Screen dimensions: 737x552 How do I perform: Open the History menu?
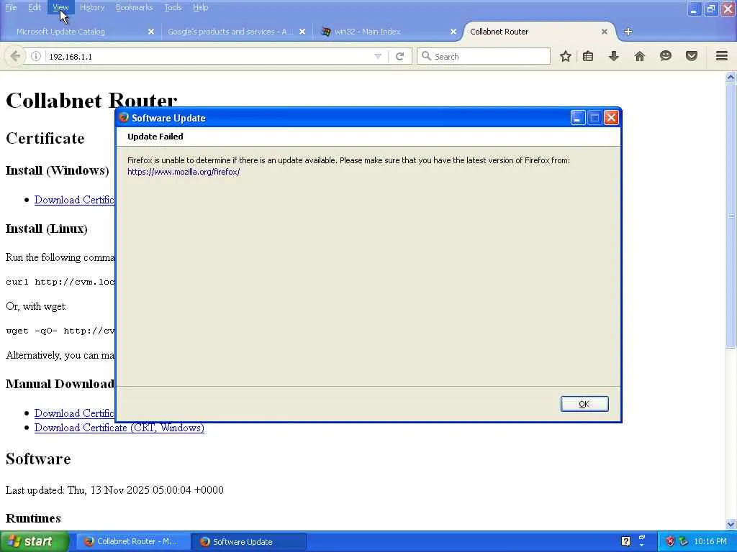tap(92, 7)
